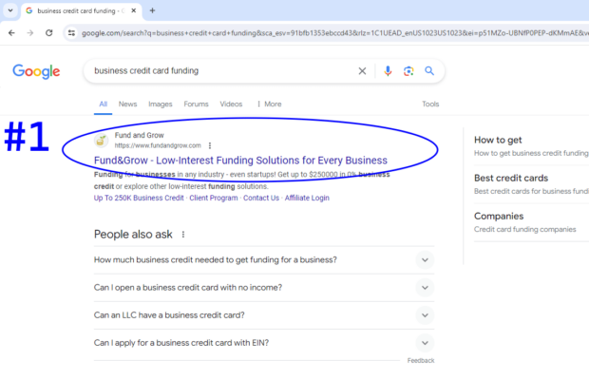Viewport: 589px width, 380px height.
Task: Switch to the News tab
Action: point(127,104)
